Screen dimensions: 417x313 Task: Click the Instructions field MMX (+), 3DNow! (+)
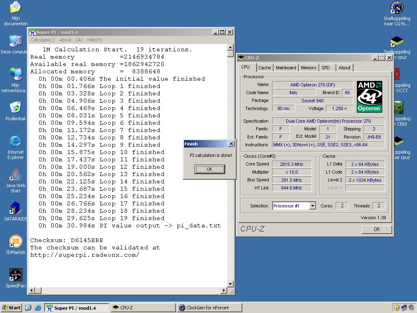(329, 145)
